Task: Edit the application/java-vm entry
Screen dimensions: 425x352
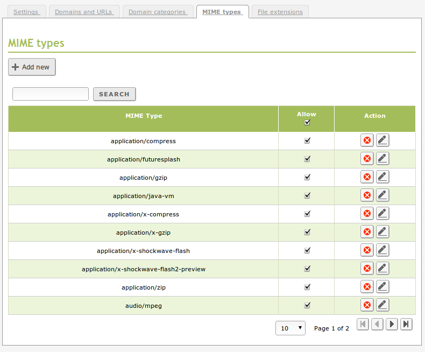Action: click(382, 195)
